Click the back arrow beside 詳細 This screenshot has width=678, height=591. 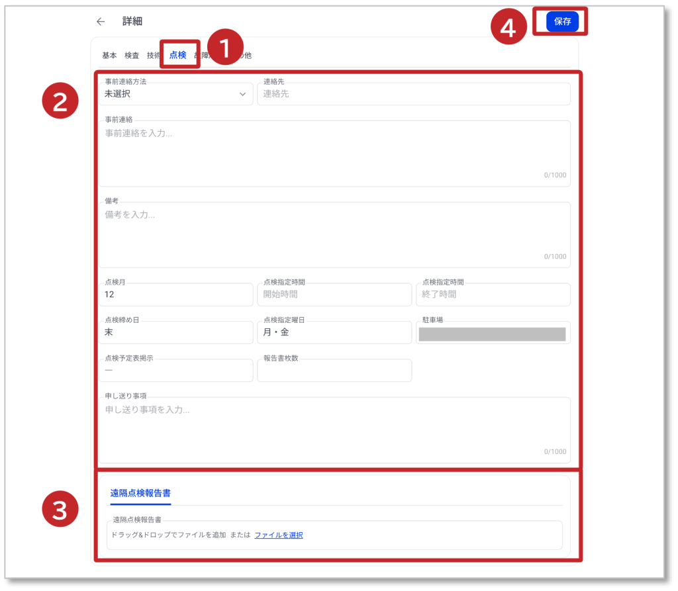[x=101, y=21]
